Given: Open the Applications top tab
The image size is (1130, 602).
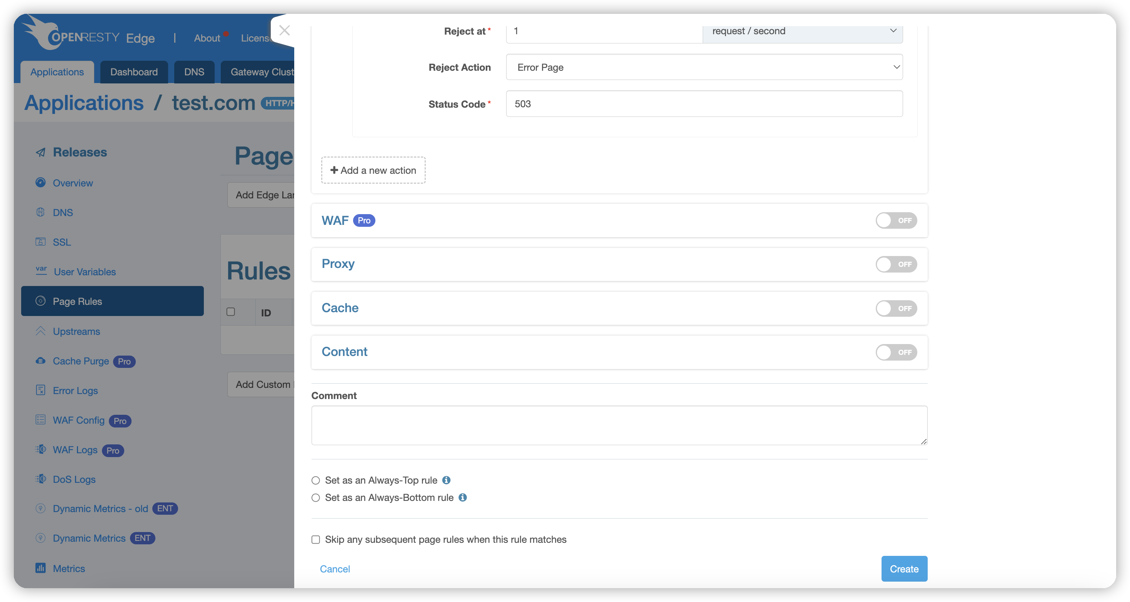Looking at the screenshot, I should tap(57, 72).
